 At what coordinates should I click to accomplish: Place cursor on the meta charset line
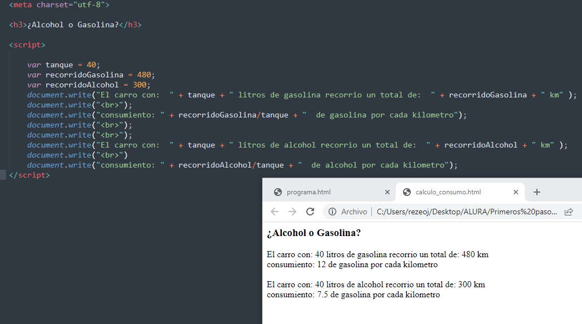(59, 5)
